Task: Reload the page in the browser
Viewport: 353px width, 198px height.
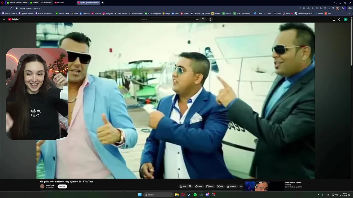Action: pyautogui.click(x=11, y=8)
